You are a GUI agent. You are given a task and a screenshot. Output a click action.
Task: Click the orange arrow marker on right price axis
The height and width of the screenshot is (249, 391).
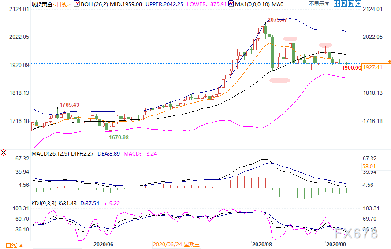389,61
